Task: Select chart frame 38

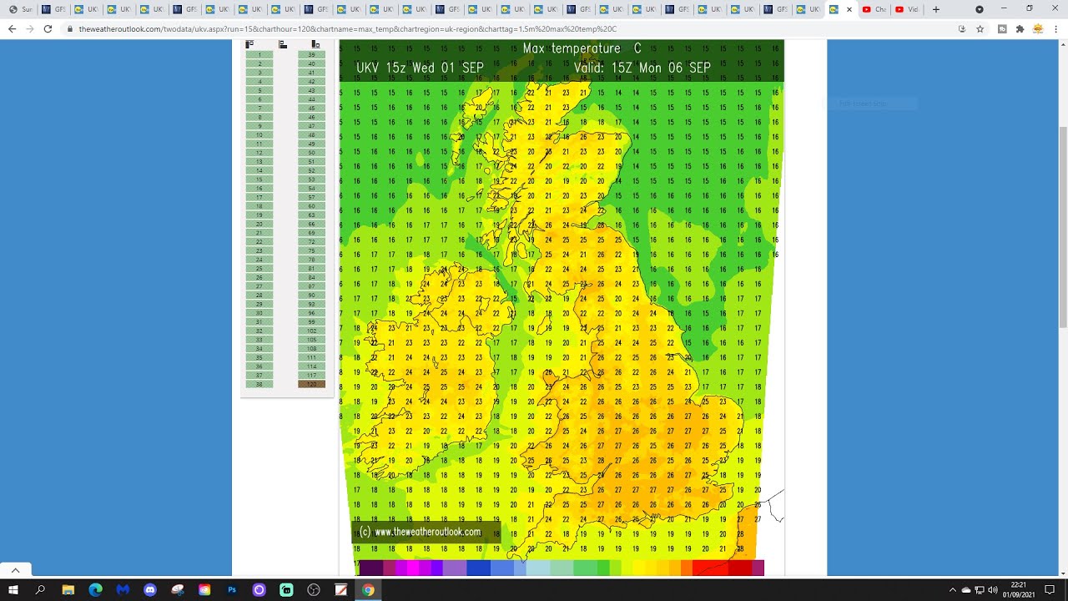Action: [259, 384]
